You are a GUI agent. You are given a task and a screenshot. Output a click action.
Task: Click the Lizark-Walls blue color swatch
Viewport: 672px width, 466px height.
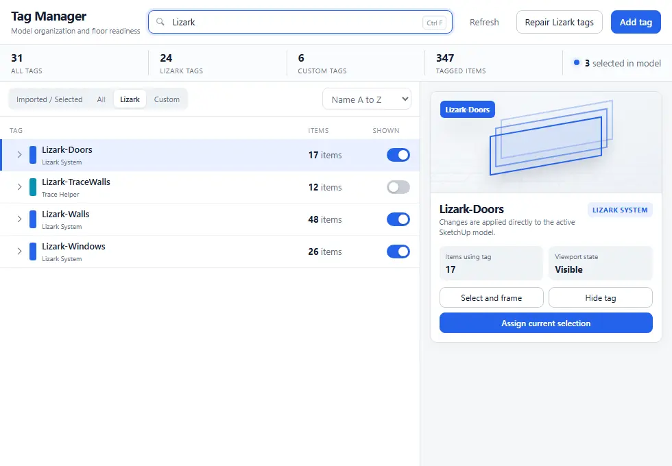[x=33, y=219]
